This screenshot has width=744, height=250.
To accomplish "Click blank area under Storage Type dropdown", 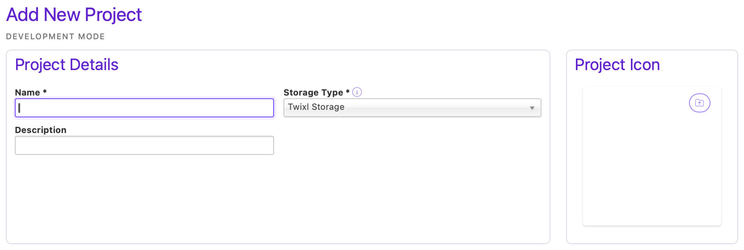I will [412, 179].
